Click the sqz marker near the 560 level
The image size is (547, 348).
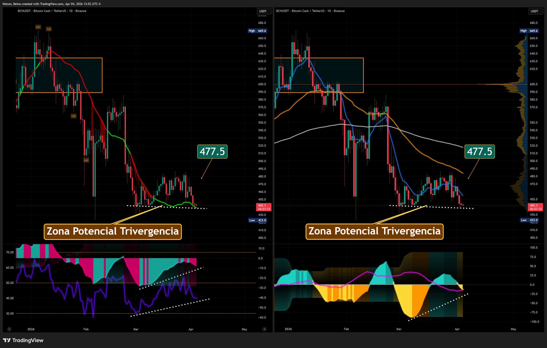pos(73,116)
